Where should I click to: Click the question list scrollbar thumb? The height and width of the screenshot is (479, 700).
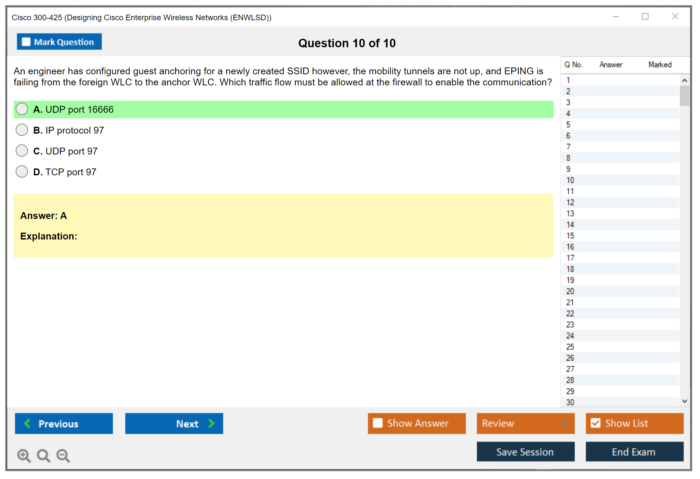click(684, 95)
